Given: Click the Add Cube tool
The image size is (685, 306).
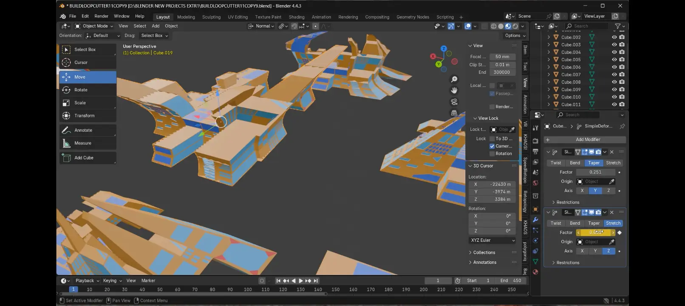Looking at the screenshot, I should click(88, 158).
